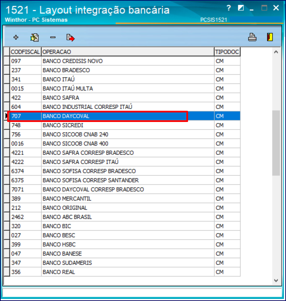This screenshot has width=286, height=301.
Task: Click the scrollbar up arrow
Action: coord(276,52)
